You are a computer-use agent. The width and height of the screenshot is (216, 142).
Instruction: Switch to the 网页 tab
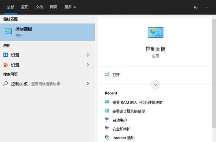click(x=54, y=7)
